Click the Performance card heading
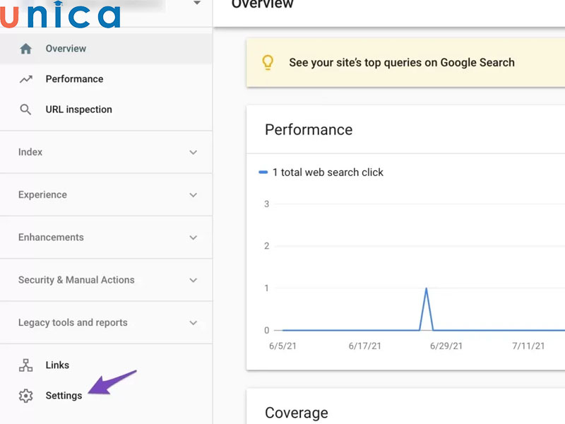The height and width of the screenshot is (424, 565). [309, 130]
